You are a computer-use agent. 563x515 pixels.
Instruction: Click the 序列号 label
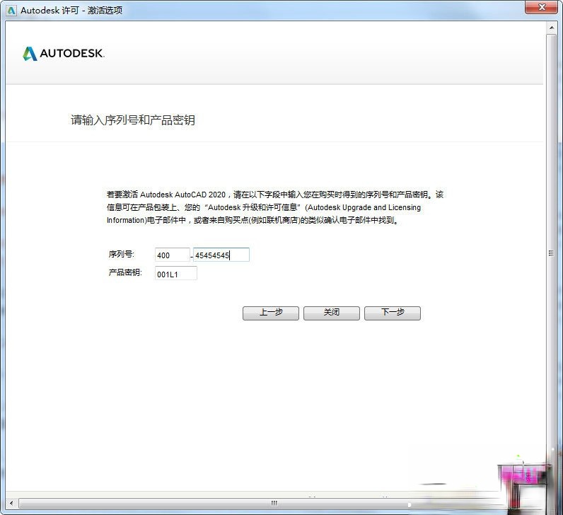[122, 254]
